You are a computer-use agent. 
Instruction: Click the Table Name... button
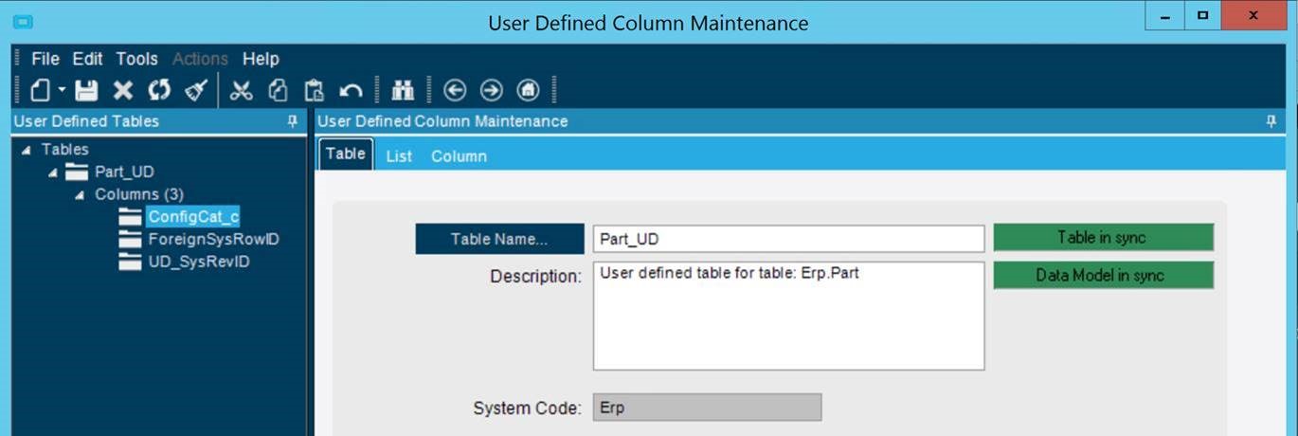(x=499, y=239)
